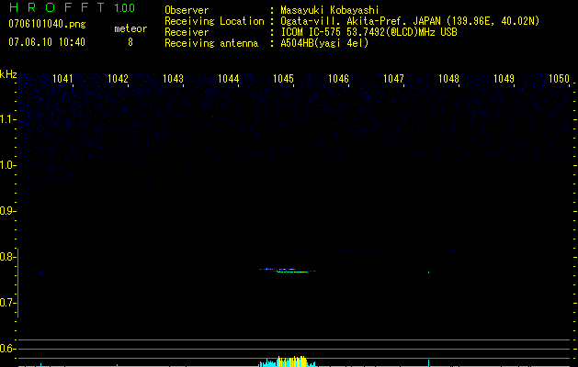Screen dimensions: 578x367
Task: Click the 'Receiving antenna' label
Action: (x=211, y=43)
